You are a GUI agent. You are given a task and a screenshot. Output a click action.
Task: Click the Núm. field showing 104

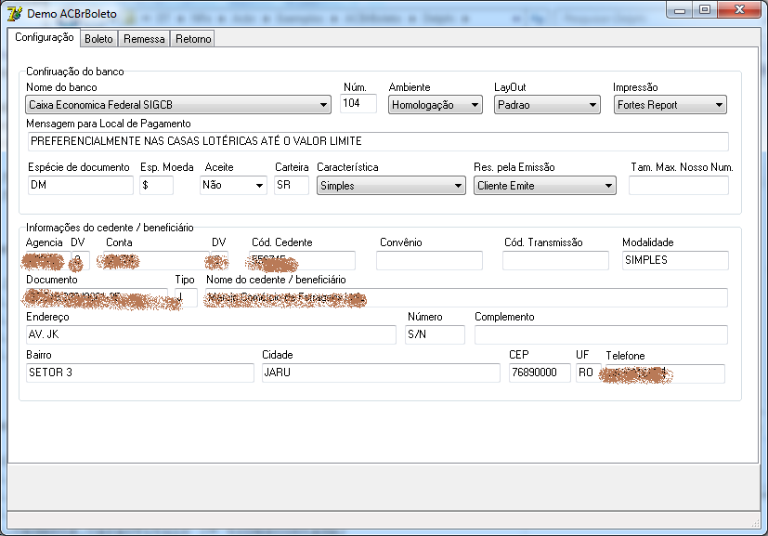[358, 103]
